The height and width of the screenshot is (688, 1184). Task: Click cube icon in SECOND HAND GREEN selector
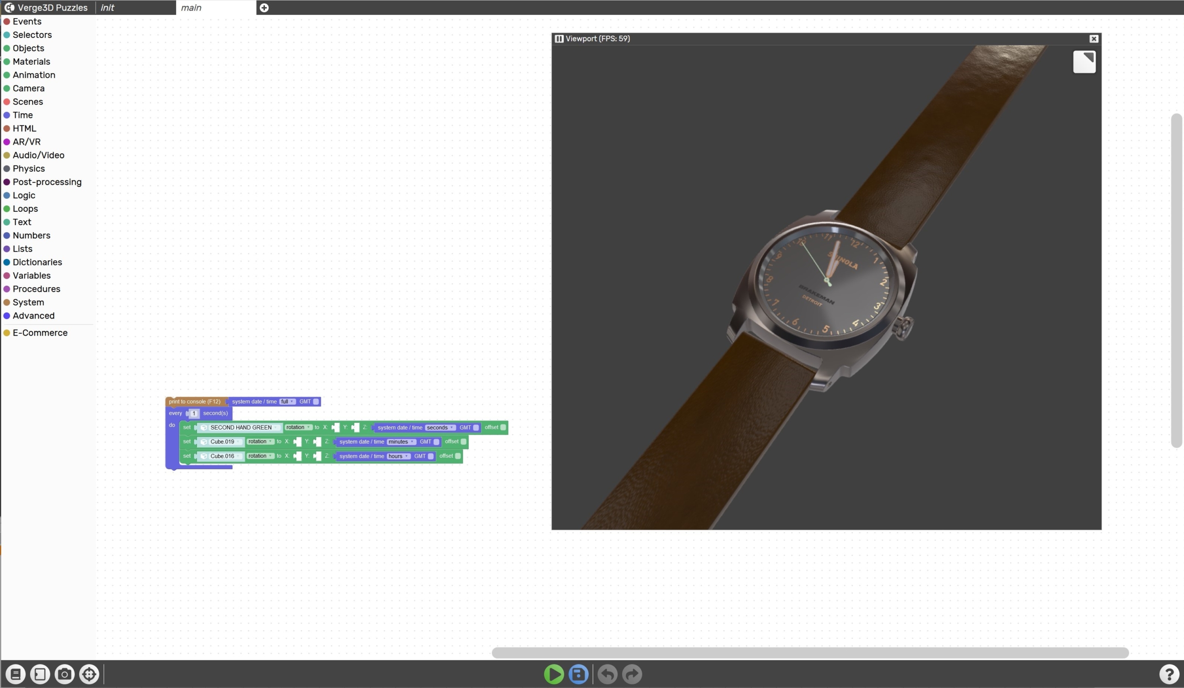pos(204,427)
